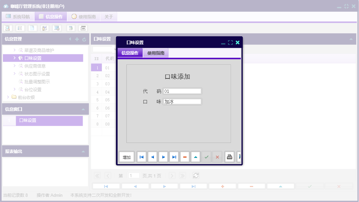Viewport: 359px width, 202px height.
Task: Click the printer icon in dialog toolbar
Action: point(230,157)
